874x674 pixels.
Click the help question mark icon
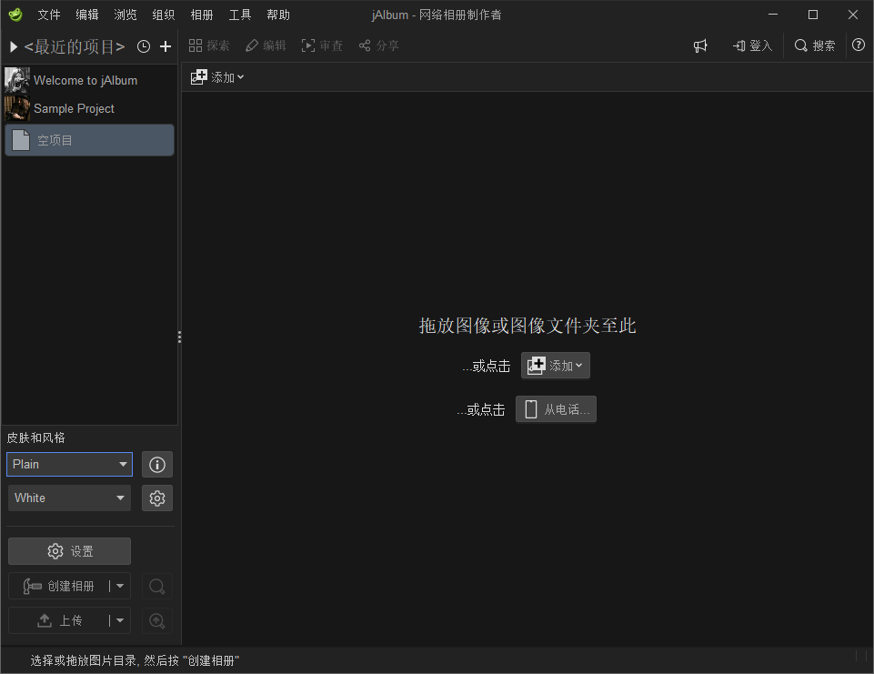point(859,45)
